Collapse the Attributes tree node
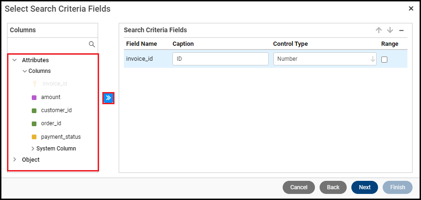Viewport: 421px width, 200px height. pyautogui.click(x=14, y=60)
